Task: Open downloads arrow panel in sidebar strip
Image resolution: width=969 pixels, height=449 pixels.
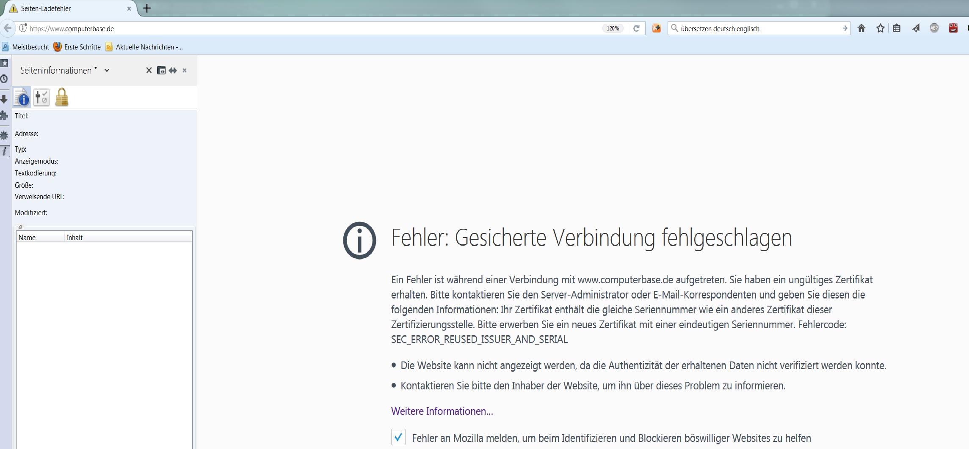Action: click(4, 99)
